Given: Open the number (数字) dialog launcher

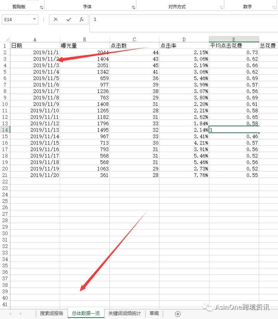Looking at the screenshot, I should click(x=274, y=8).
